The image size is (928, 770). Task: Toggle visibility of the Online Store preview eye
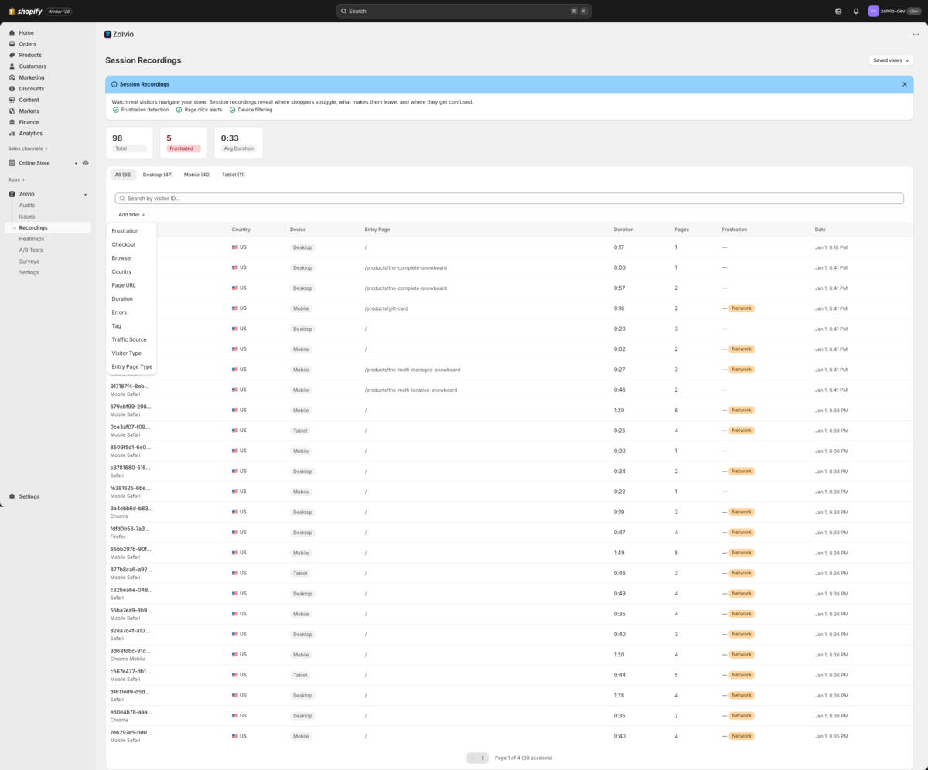tap(86, 162)
